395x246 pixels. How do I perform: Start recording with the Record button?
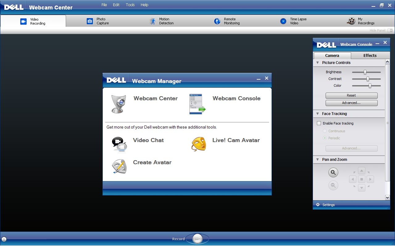pyautogui.click(x=197, y=239)
